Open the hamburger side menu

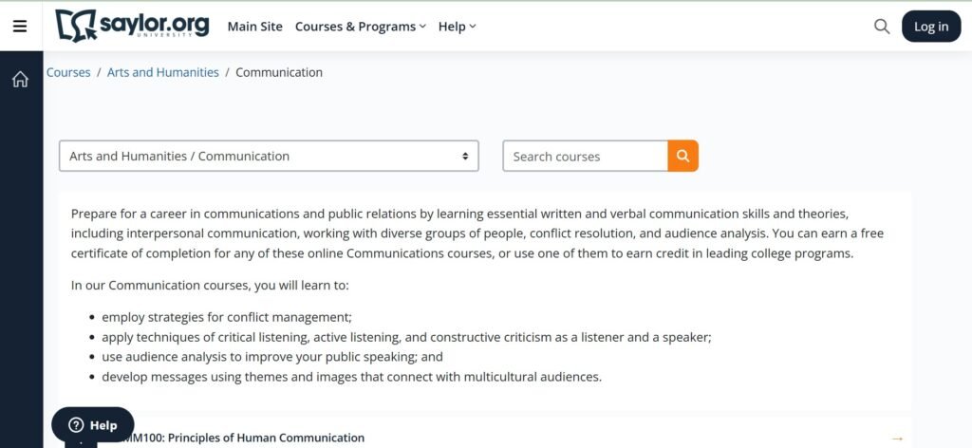coord(20,26)
